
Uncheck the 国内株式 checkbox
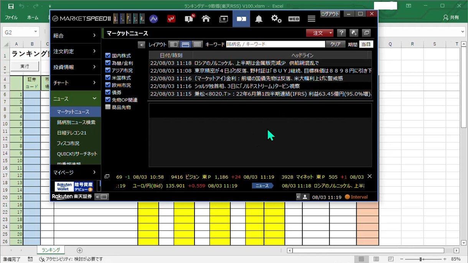[x=108, y=56]
